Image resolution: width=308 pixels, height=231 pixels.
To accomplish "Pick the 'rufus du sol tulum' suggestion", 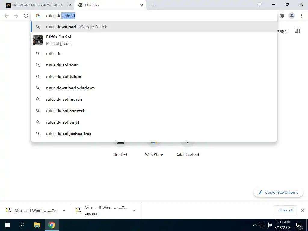I will 154,76.
